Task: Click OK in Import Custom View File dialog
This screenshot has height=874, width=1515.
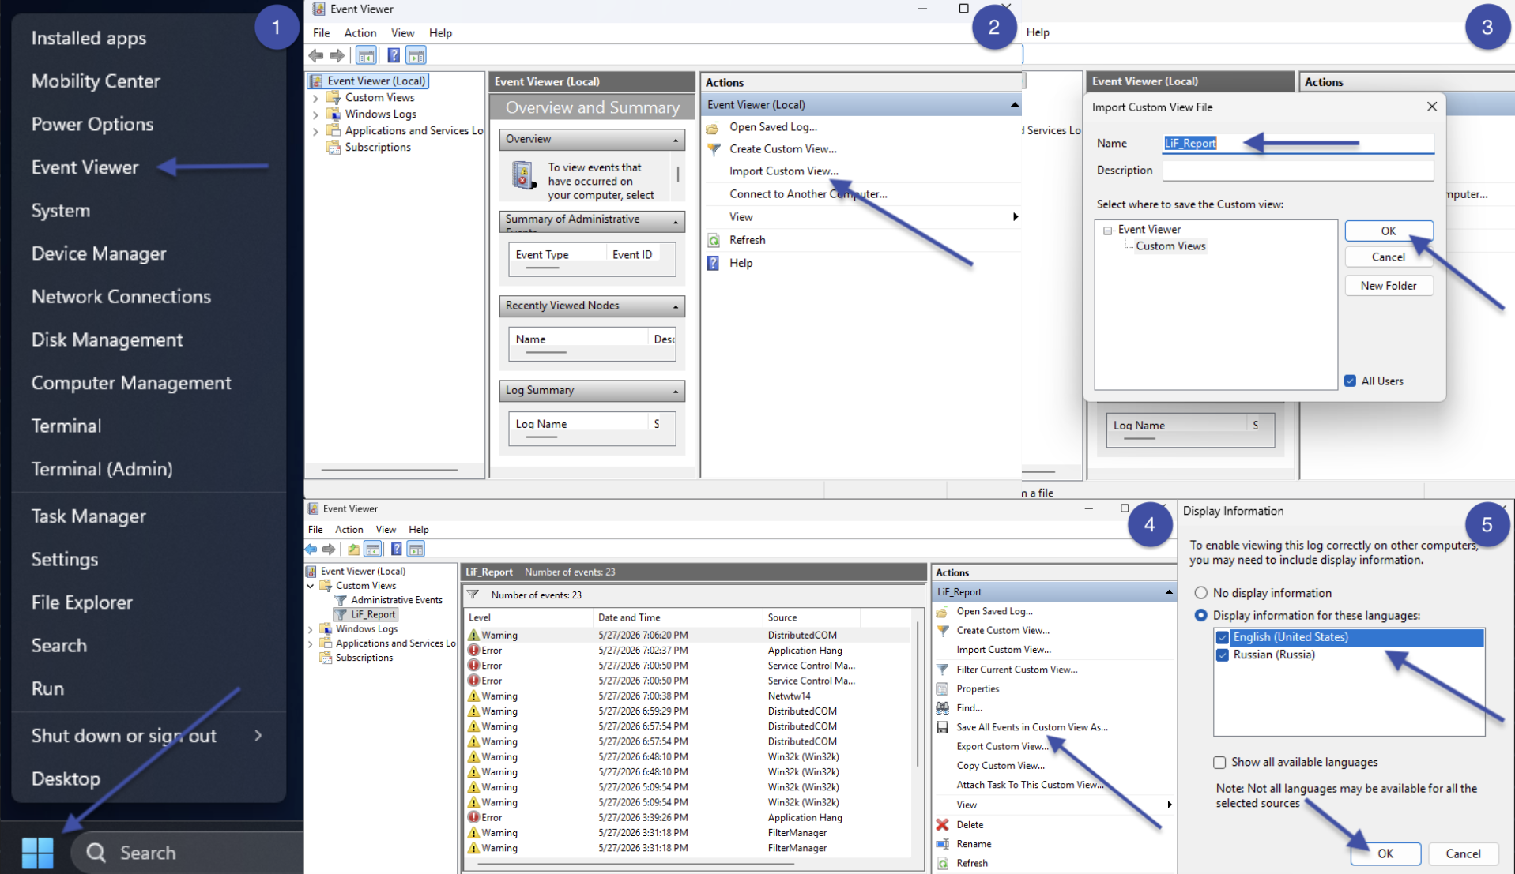Action: 1389,231
